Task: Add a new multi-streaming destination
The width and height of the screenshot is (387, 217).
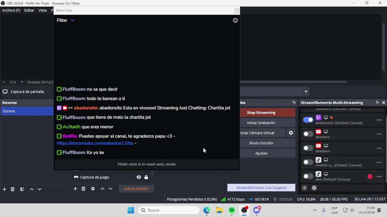Action: 304,188
